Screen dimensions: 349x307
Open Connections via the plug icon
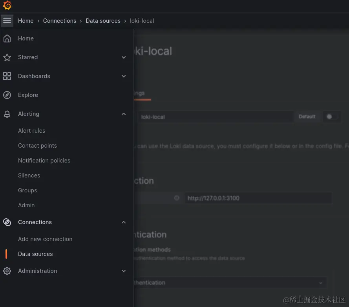[x=7, y=222]
